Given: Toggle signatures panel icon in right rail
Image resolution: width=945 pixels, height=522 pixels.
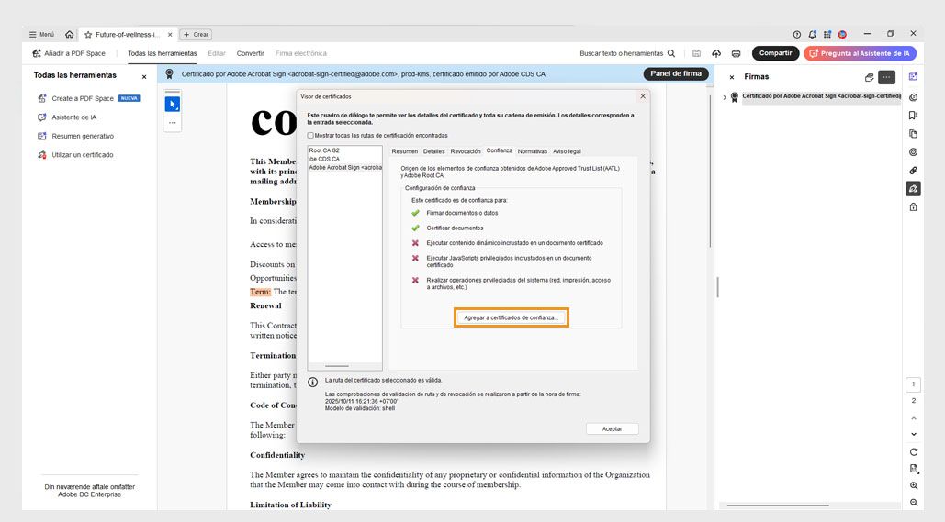Looking at the screenshot, I should (913, 189).
